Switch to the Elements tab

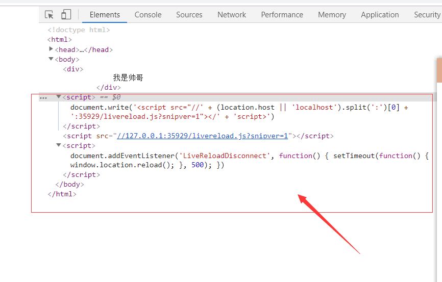tap(105, 15)
